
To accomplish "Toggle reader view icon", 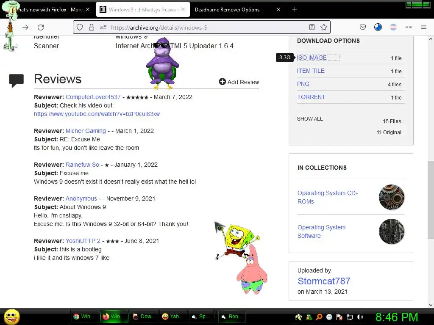I will click(x=312, y=27).
